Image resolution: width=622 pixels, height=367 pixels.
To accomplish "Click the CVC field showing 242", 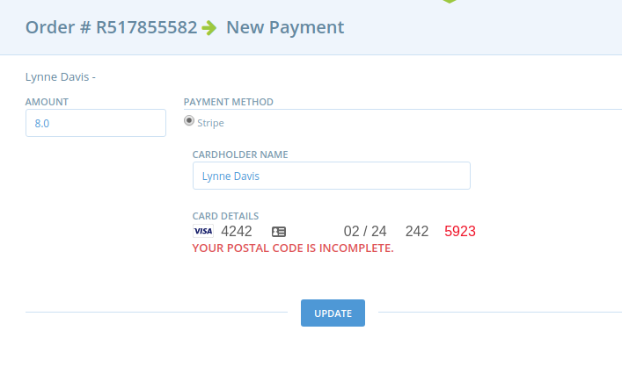I will pos(417,231).
